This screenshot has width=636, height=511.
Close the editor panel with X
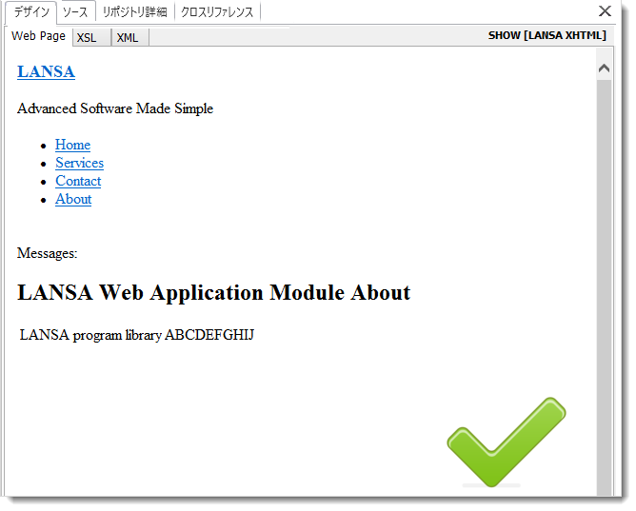pyautogui.click(x=605, y=10)
